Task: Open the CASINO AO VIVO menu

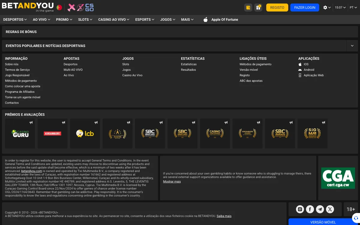Action: coord(114,19)
